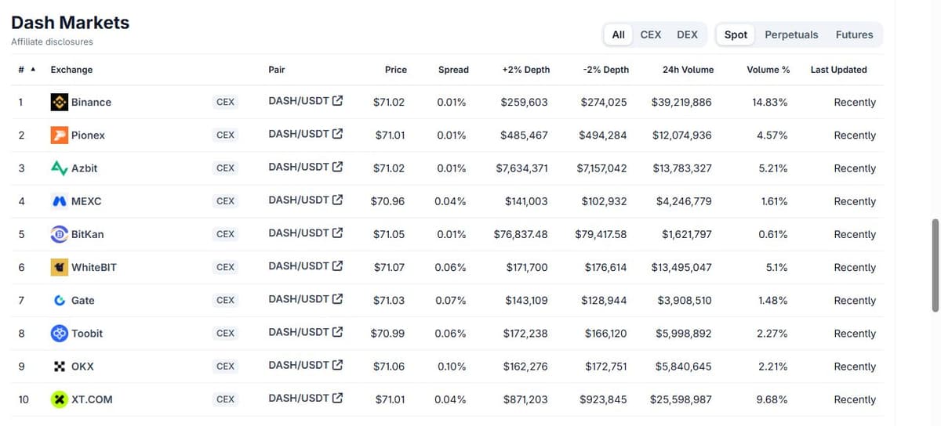
Task: Click the Pionex exchange logo icon
Action: [x=59, y=135]
